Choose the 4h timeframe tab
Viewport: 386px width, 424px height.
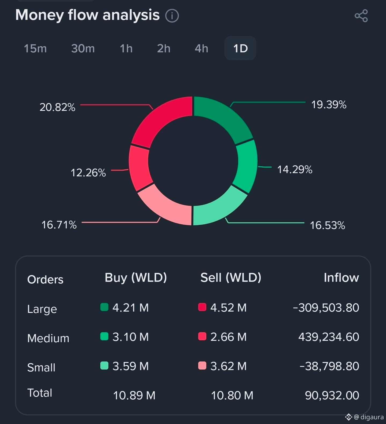(201, 49)
